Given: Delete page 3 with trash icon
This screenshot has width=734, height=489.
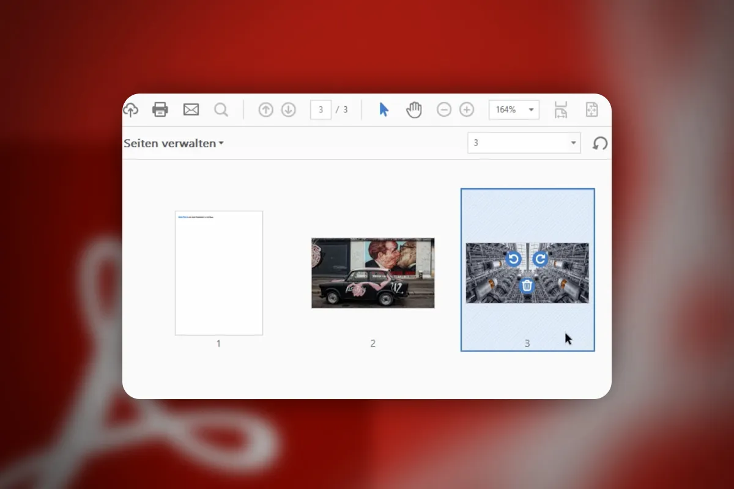Looking at the screenshot, I should click(527, 285).
